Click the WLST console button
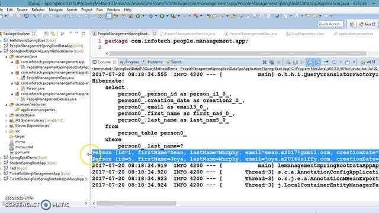 [368, 62]
